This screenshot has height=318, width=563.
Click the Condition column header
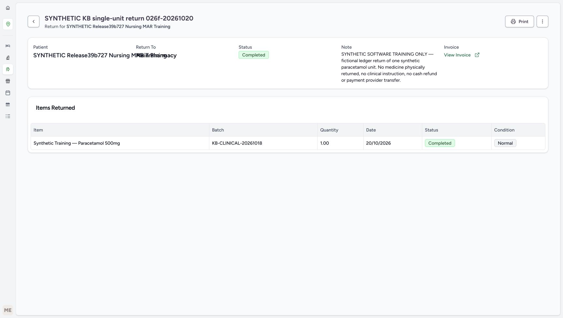[x=518, y=130]
